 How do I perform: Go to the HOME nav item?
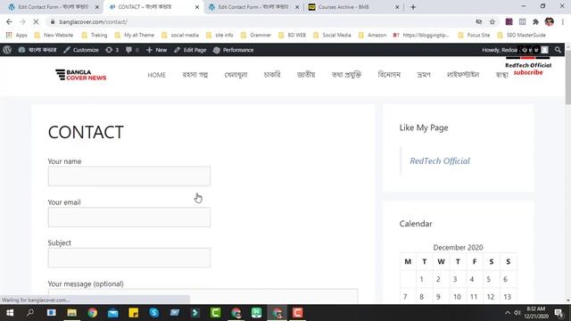tap(157, 75)
